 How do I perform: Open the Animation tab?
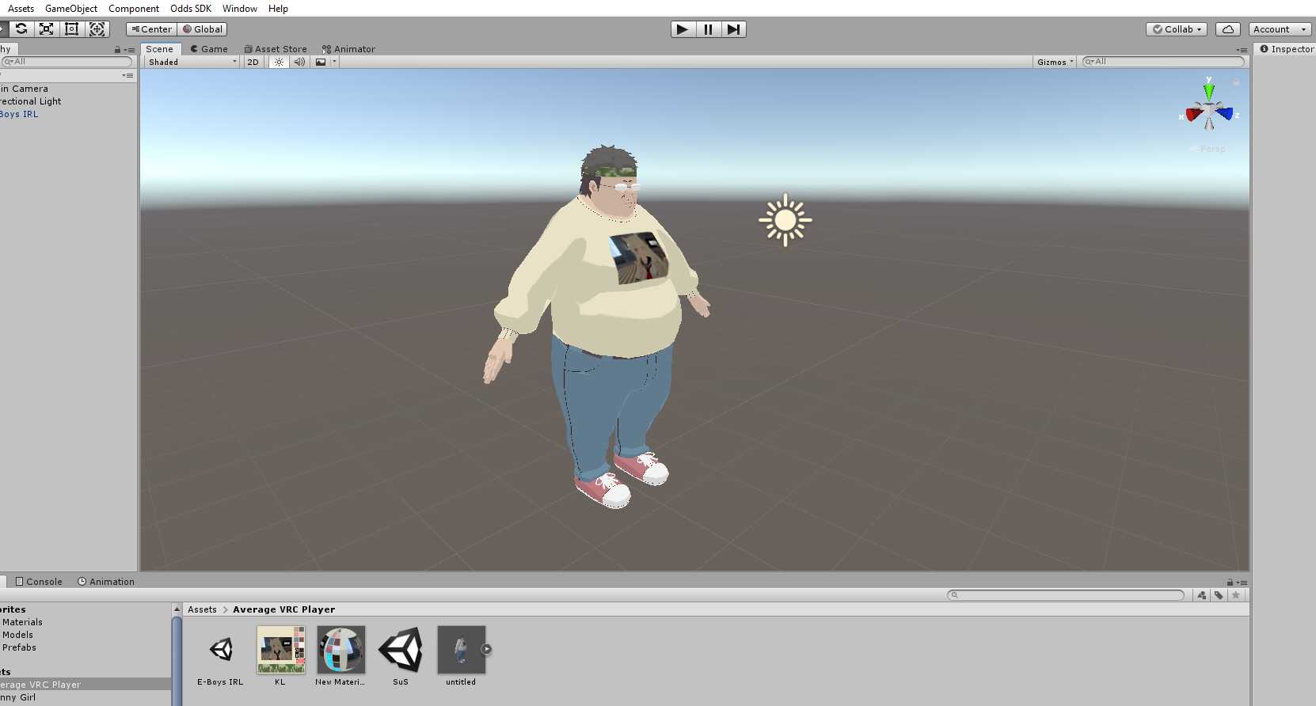106,582
